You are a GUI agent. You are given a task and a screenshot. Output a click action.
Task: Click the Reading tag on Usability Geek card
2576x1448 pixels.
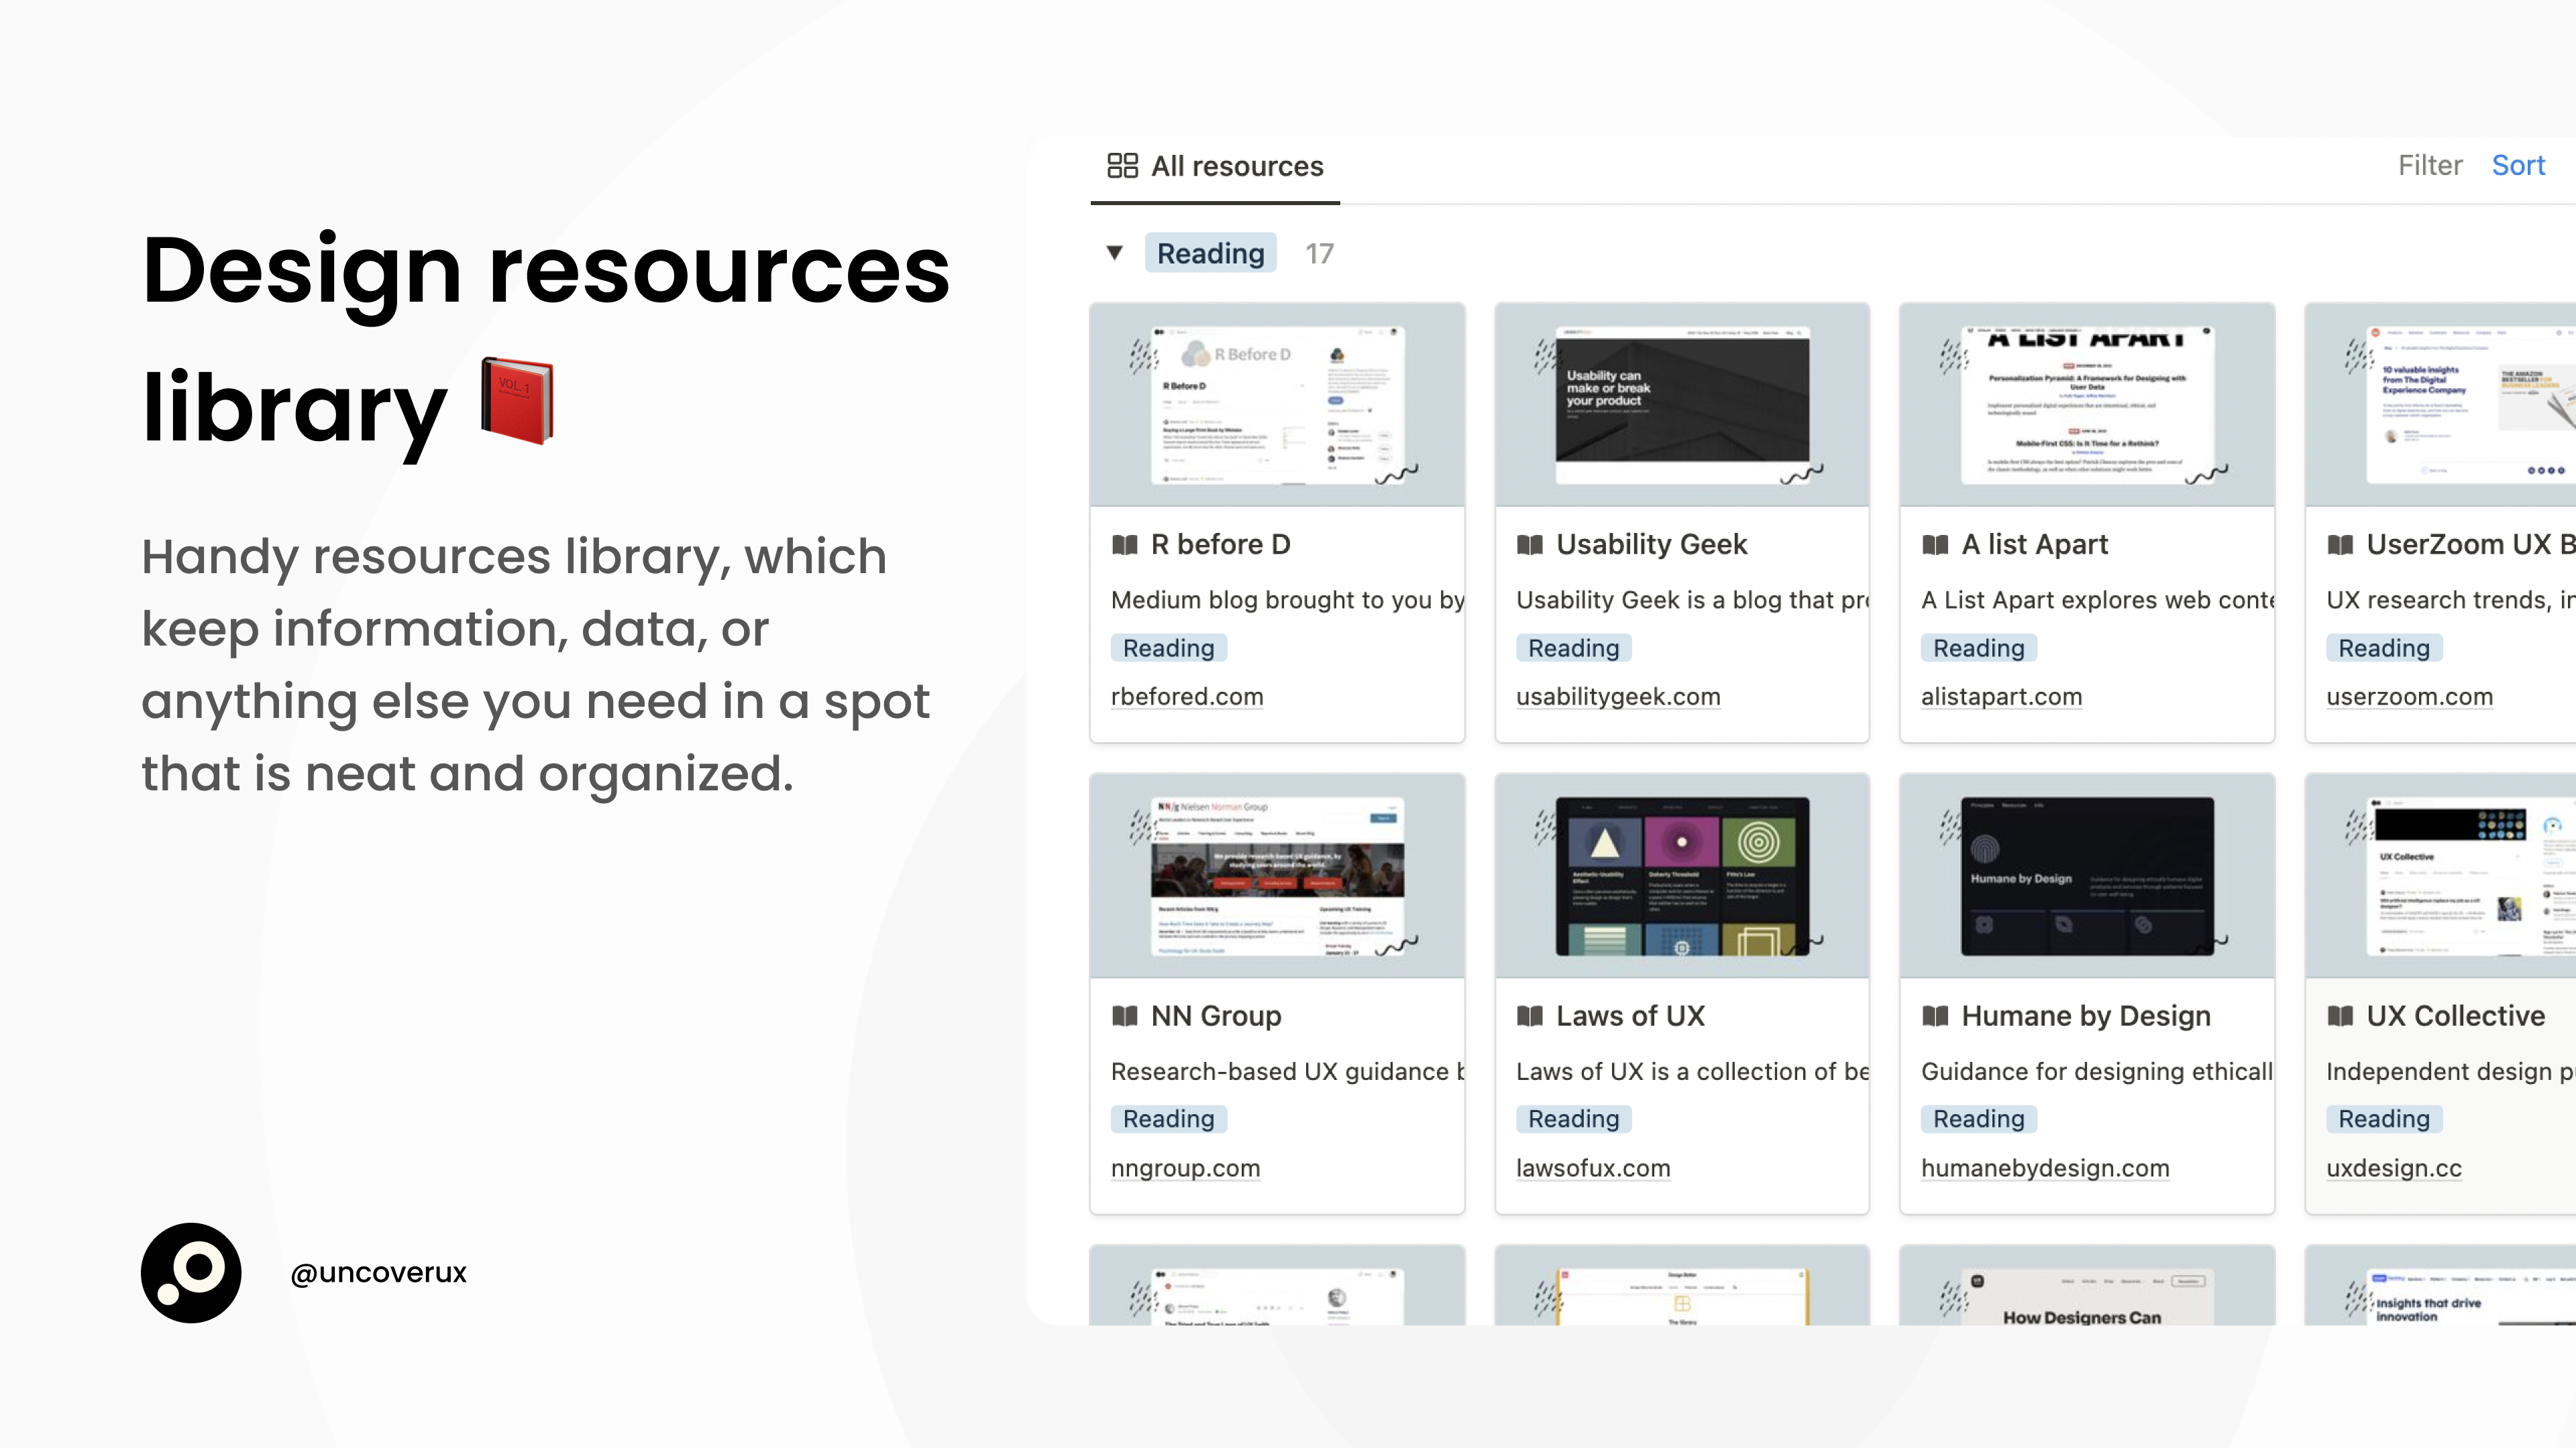pyautogui.click(x=1573, y=648)
